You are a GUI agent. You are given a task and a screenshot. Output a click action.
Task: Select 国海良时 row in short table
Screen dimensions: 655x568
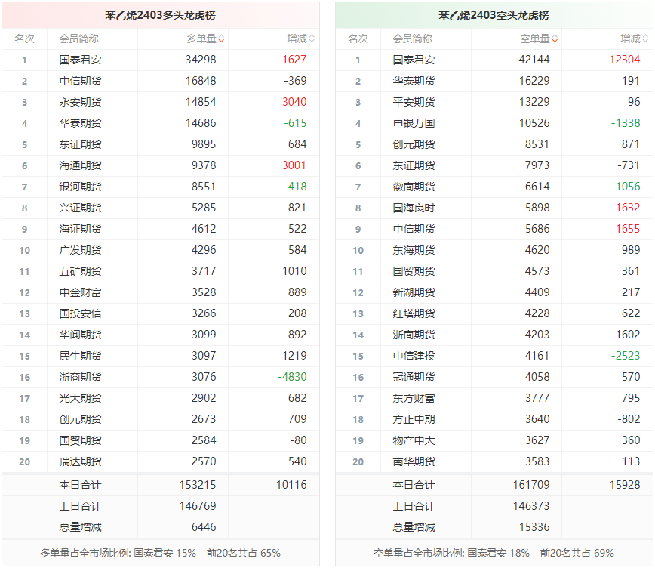[414, 208]
